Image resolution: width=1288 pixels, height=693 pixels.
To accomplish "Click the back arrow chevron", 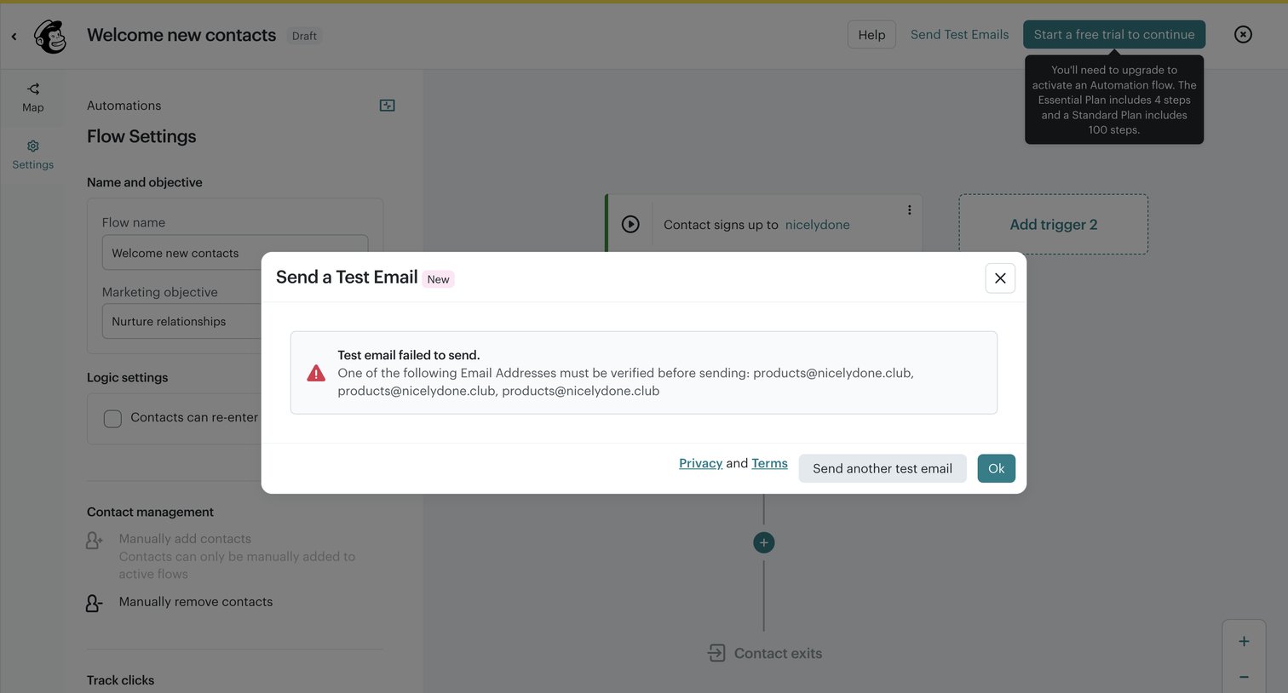I will (x=14, y=36).
